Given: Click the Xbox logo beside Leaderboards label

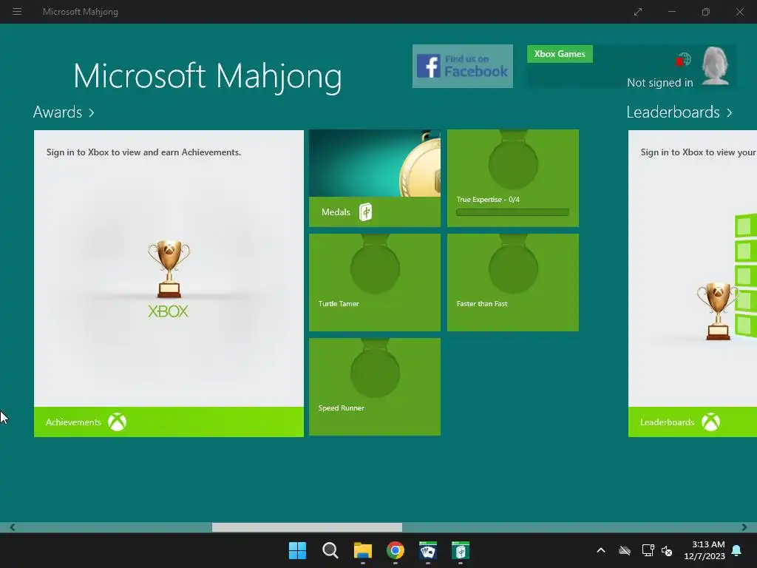Looking at the screenshot, I should pyautogui.click(x=710, y=422).
